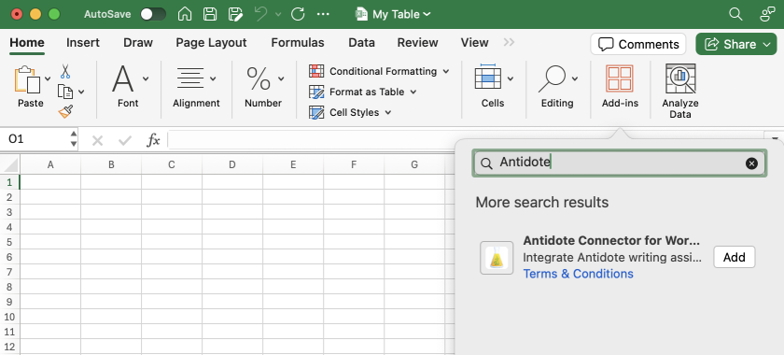The height and width of the screenshot is (355, 784).
Task: Click the Add-ins grid icon
Action: coord(620,78)
